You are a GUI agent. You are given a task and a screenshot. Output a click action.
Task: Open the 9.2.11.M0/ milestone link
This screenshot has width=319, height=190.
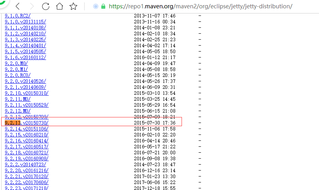(18, 99)
